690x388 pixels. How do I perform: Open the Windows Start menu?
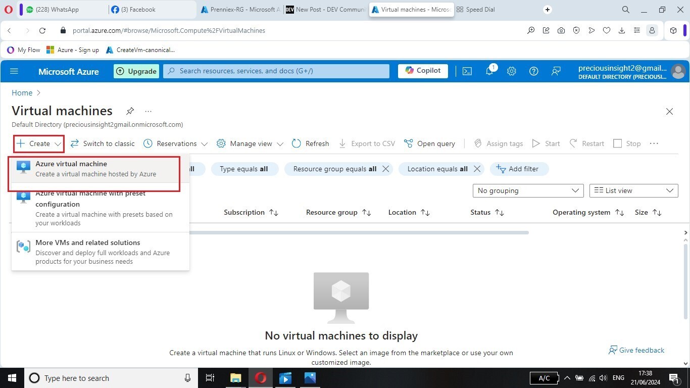[x=11, y=378]
